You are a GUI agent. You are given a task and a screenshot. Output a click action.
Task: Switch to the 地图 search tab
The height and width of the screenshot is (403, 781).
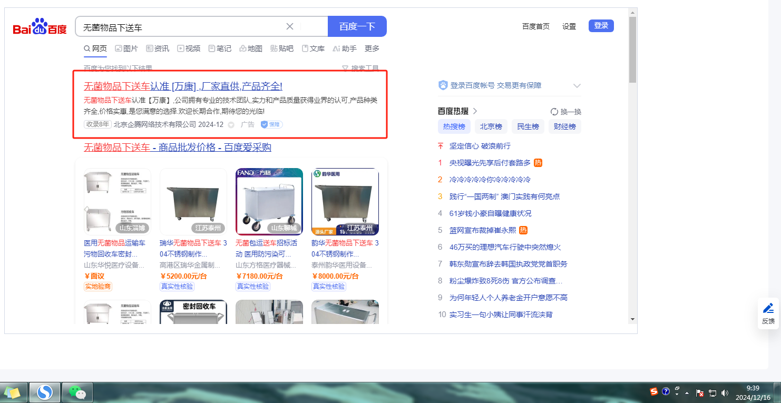point(251,48)
